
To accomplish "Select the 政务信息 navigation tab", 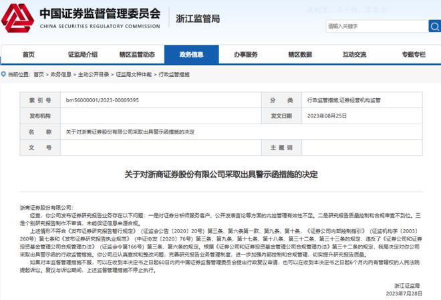I will pyautogui.click(x=192, y=55).
